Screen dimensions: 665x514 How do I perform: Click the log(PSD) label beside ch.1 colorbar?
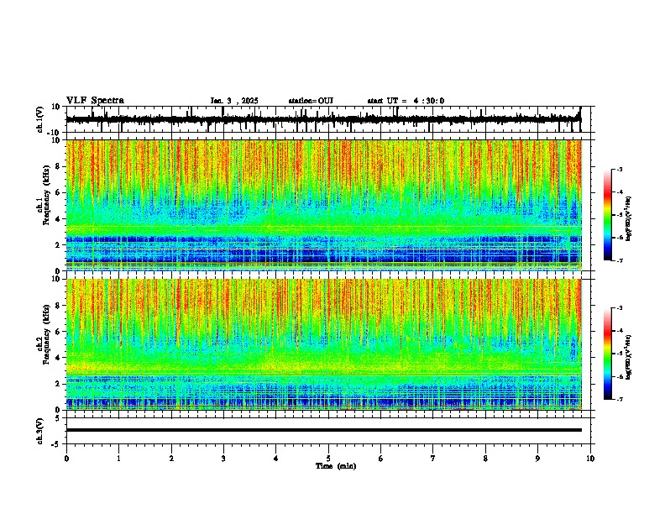coord(628,219)
